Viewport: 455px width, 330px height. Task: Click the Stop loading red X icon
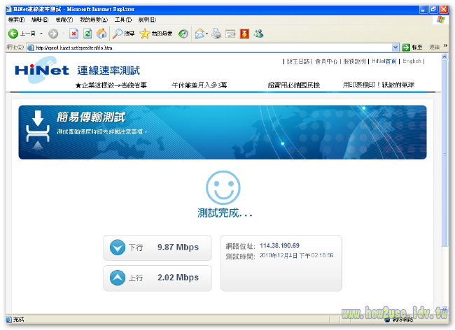pos(74,34)
